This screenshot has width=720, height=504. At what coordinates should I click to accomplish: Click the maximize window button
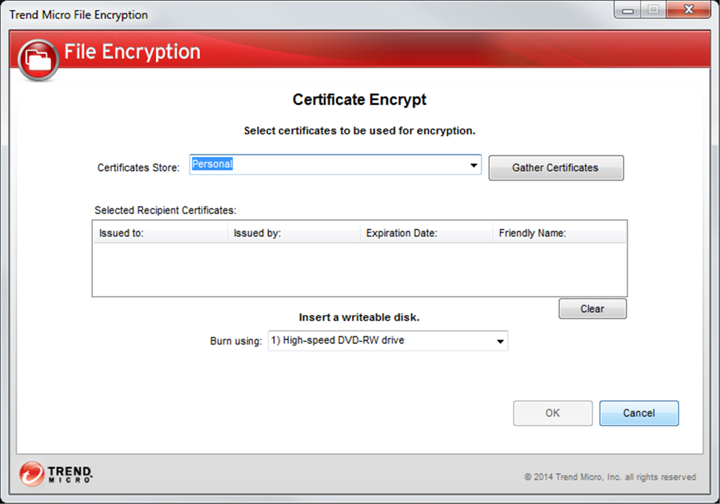click(654, 10)
